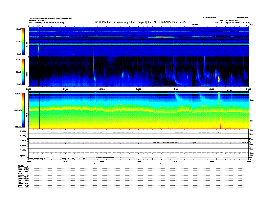This screenshot has height=207, width=268.
Task: Click the 40.00 label on RAD2 scale
Action: 18,29
